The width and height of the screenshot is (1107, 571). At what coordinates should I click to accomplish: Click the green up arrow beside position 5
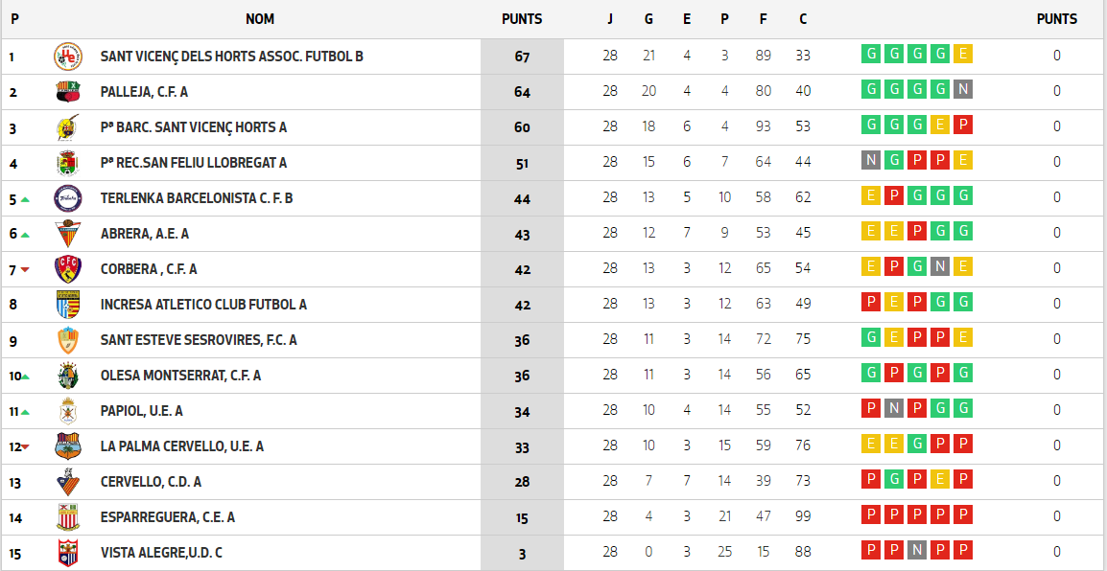click(x=25, y=199)
